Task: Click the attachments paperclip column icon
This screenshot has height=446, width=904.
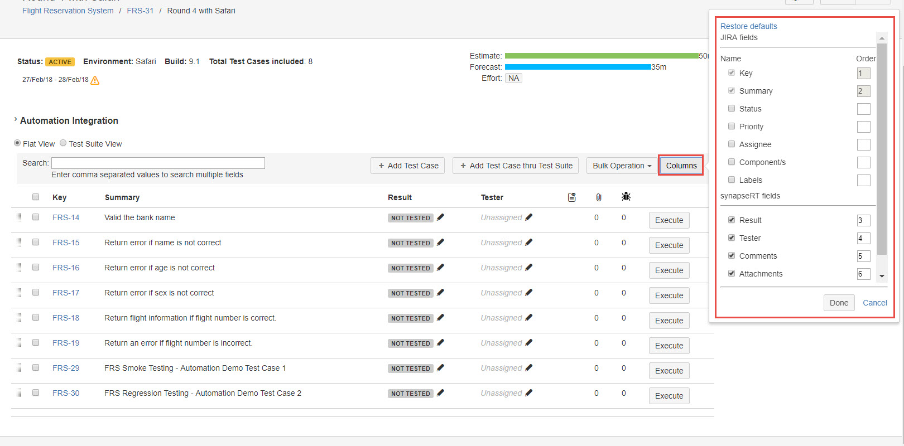Action: (x=599, y=197)
